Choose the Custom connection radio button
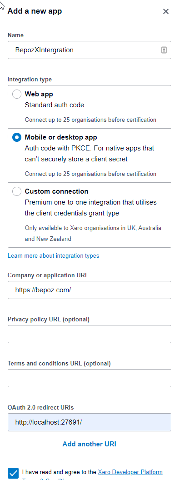 16,191
